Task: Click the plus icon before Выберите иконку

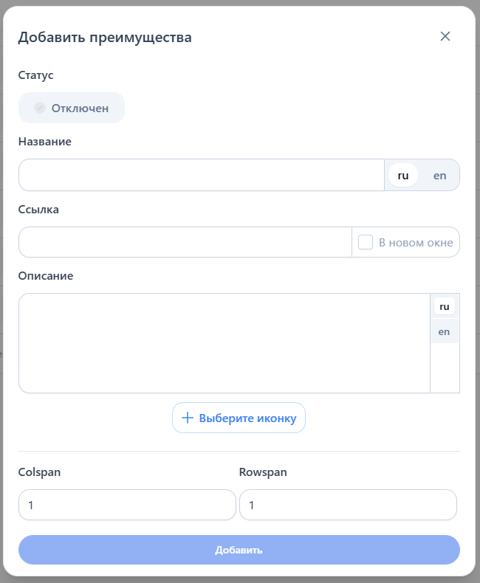Action: pyautogui.click(x=188, y=418)
